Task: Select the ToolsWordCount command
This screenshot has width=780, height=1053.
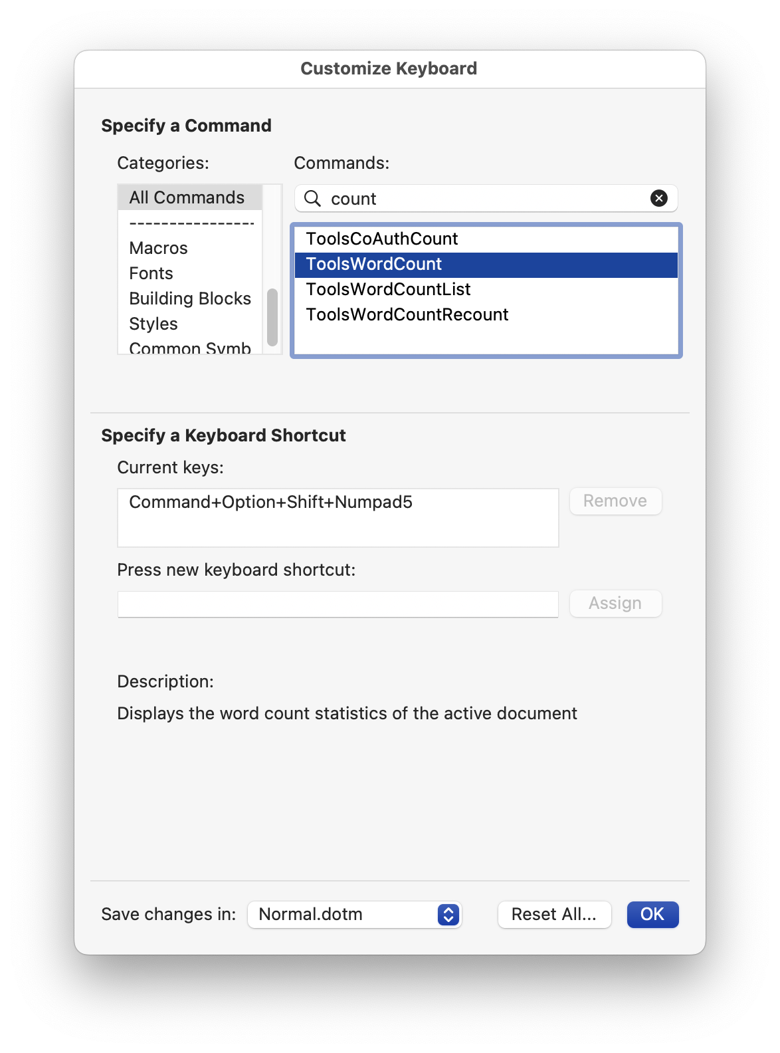Action: [x=374, y=264]
